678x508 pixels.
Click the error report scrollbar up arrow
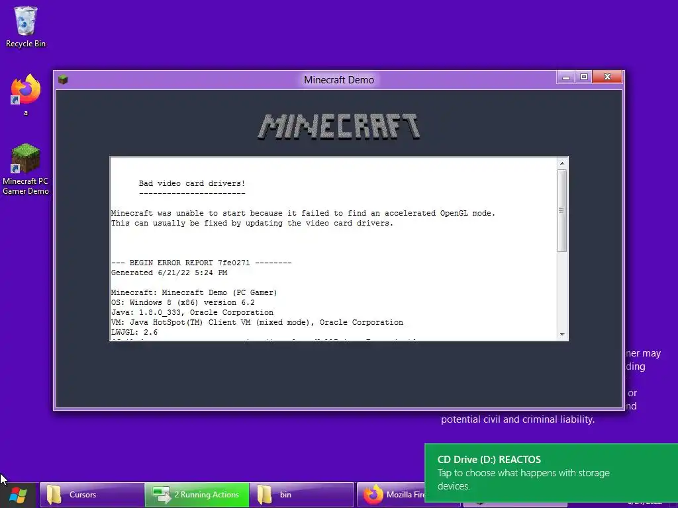[x=562, y=163]
